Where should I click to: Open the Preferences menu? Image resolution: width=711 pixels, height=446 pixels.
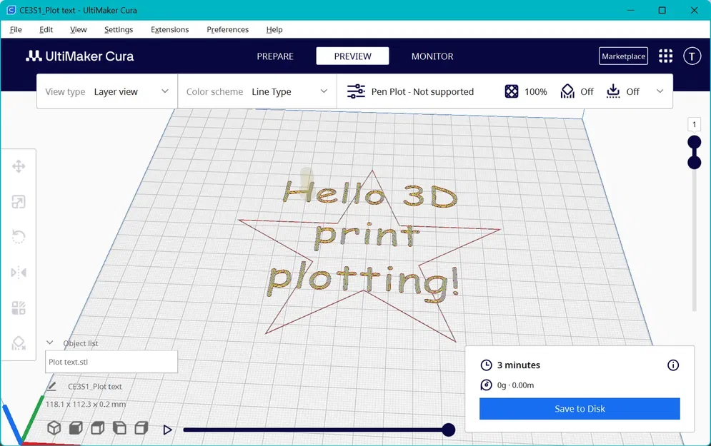(x=228, y=29)
